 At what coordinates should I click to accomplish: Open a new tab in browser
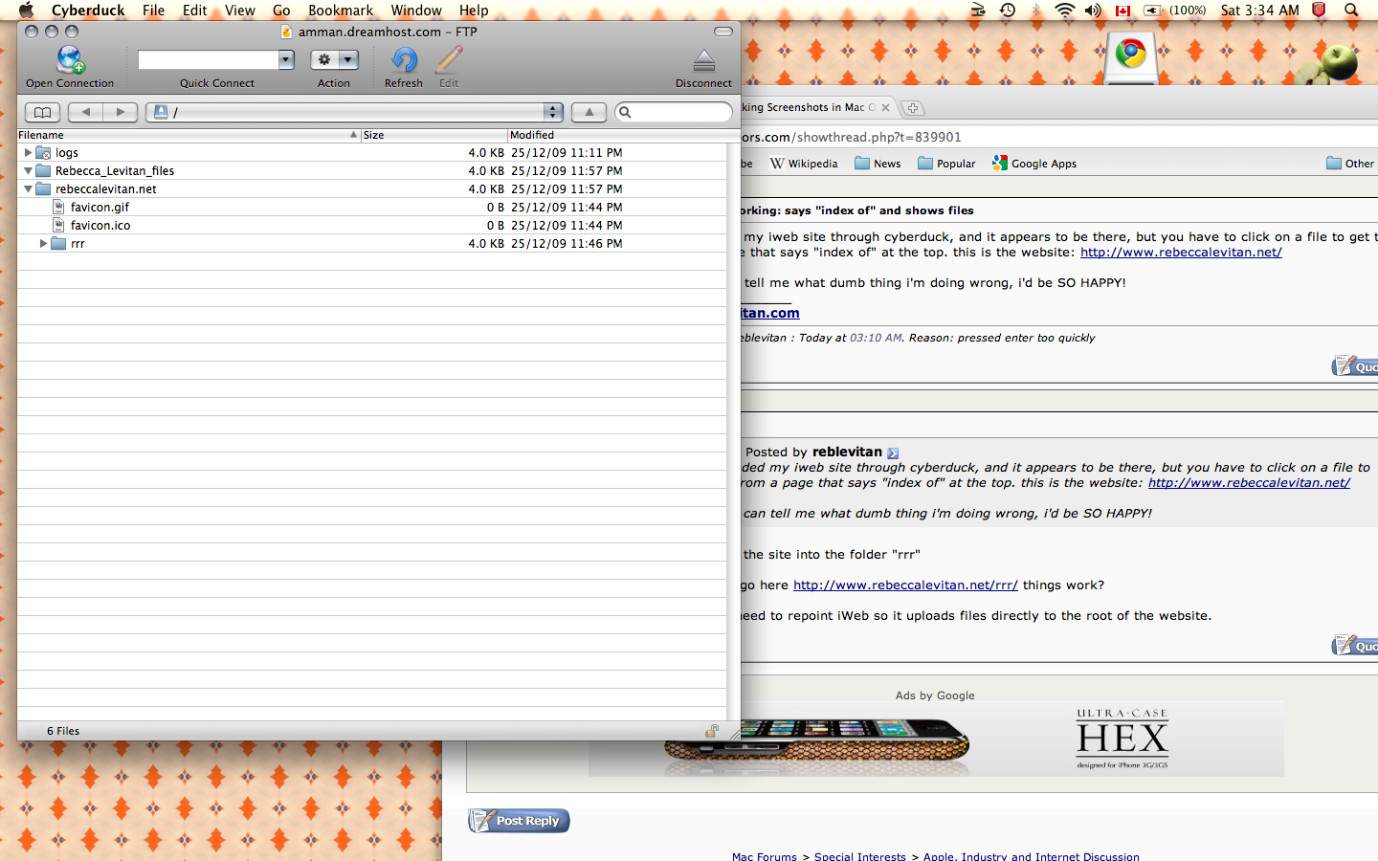tap(913, 108)
